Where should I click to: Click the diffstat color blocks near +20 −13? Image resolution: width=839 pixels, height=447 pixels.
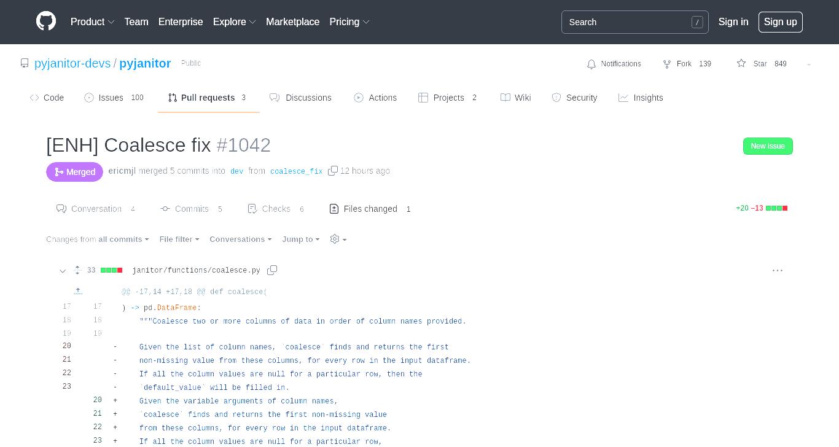click(777, 208)
